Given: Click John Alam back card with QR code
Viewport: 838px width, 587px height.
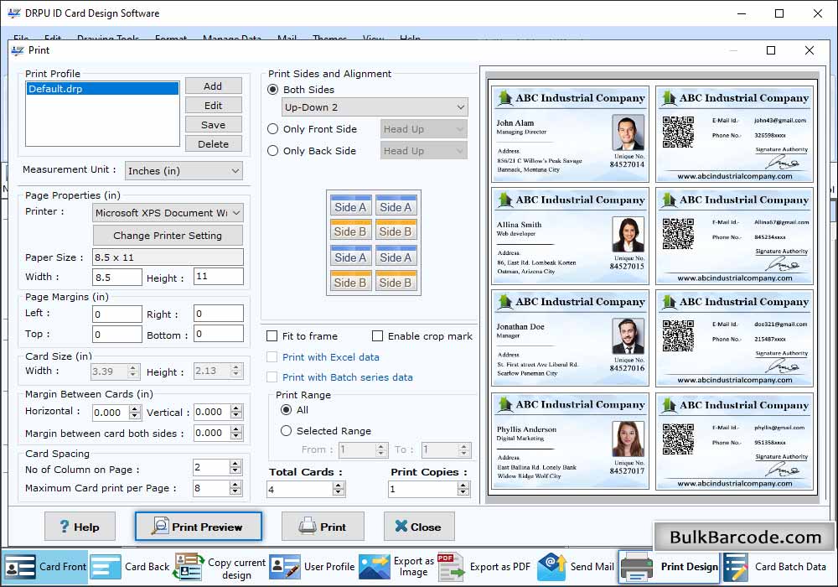Looking at the screenshot, I should [734, 134].
